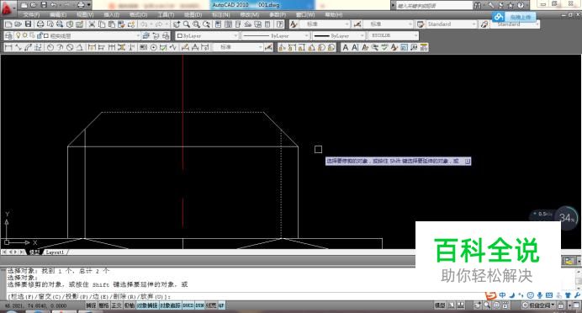This screenshot has height=313, width=582.
Task: Click the Plot print icon in toolbar
Action: [40, 24]
